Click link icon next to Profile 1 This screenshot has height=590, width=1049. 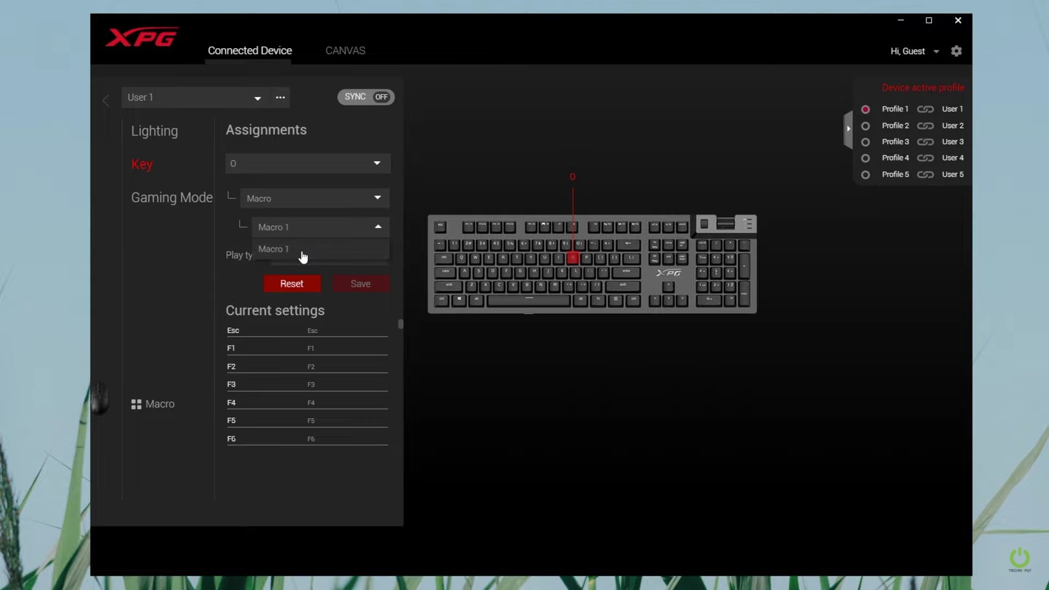click(x=925, y=109)
